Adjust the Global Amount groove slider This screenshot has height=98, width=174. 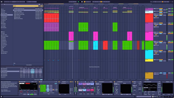coord(41,80)
